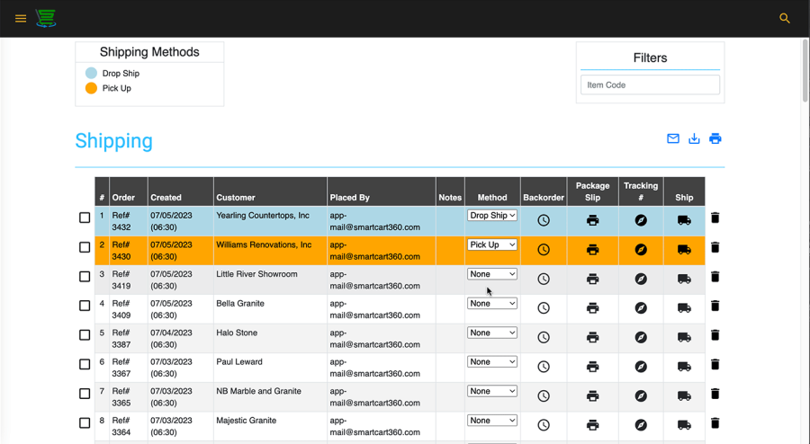Tick the checkbox for order Ref# 3419
The height and width of the screenshot is (444, 810).
point(85,277)
